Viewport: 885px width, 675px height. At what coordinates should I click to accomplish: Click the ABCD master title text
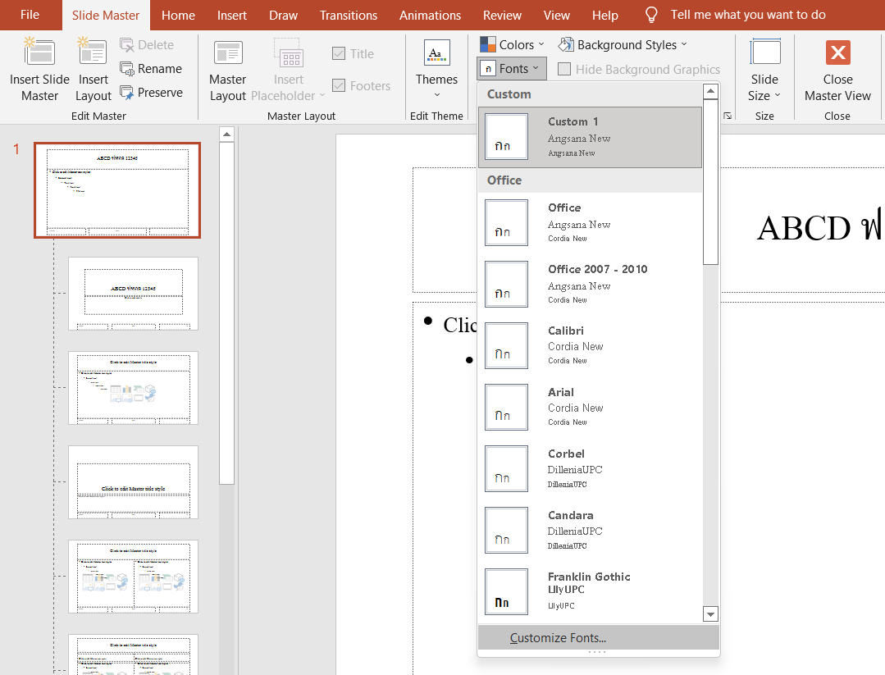tap(820, 228)
